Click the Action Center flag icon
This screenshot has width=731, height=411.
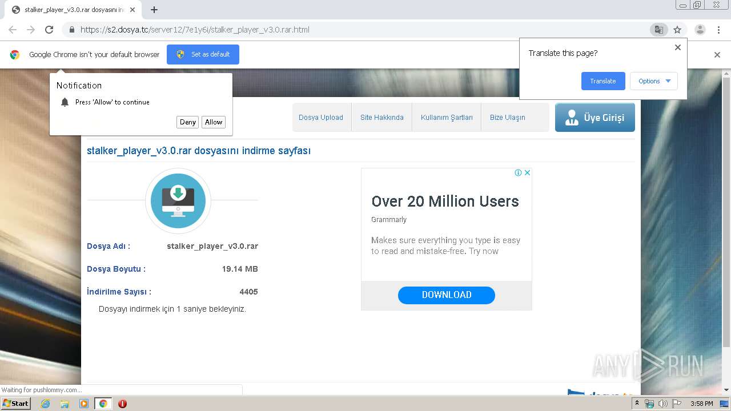pos(677,404)
